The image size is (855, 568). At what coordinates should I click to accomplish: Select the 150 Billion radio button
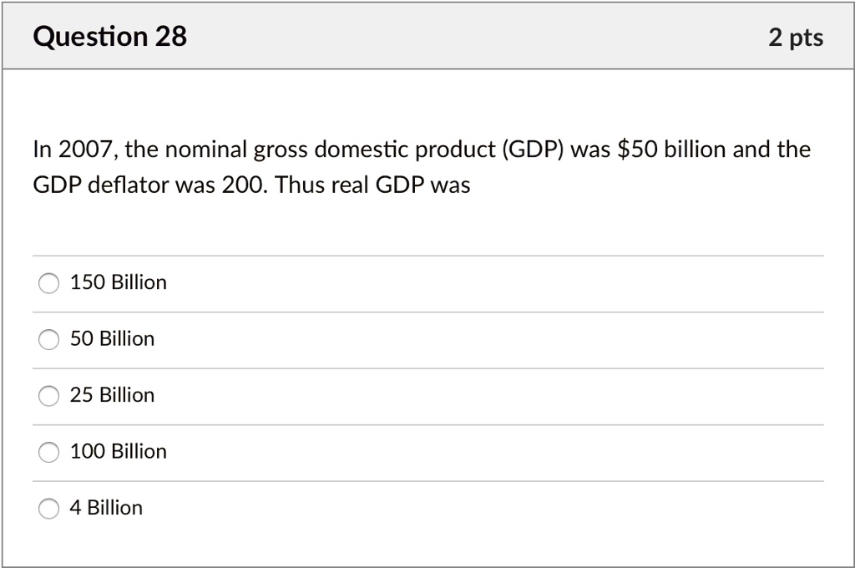click(x=48, y=283)
